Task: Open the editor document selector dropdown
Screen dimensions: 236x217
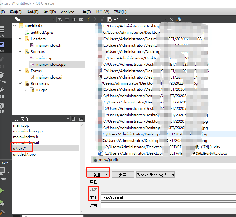Action: pyautogui.click(x=165, y=19)
